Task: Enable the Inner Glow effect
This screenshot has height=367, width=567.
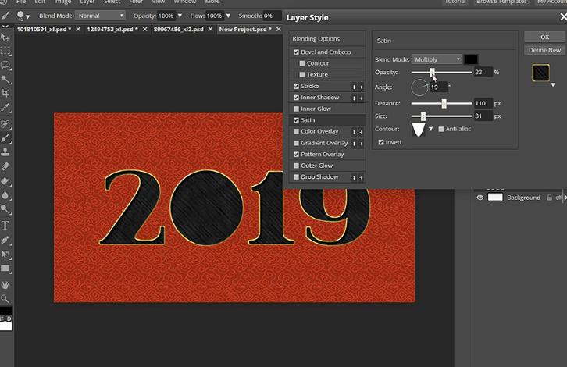Action: (296, 109)
